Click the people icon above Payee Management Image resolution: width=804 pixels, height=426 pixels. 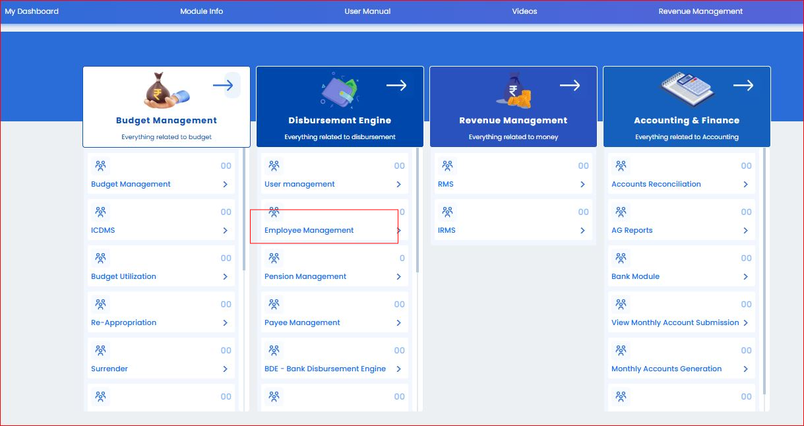click(x=274, y=304)
